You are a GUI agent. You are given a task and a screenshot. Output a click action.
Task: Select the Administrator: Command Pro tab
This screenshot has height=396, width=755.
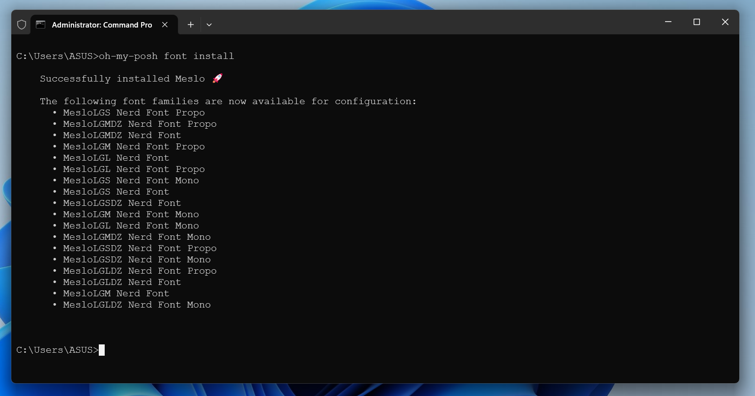tap(103, 25)
